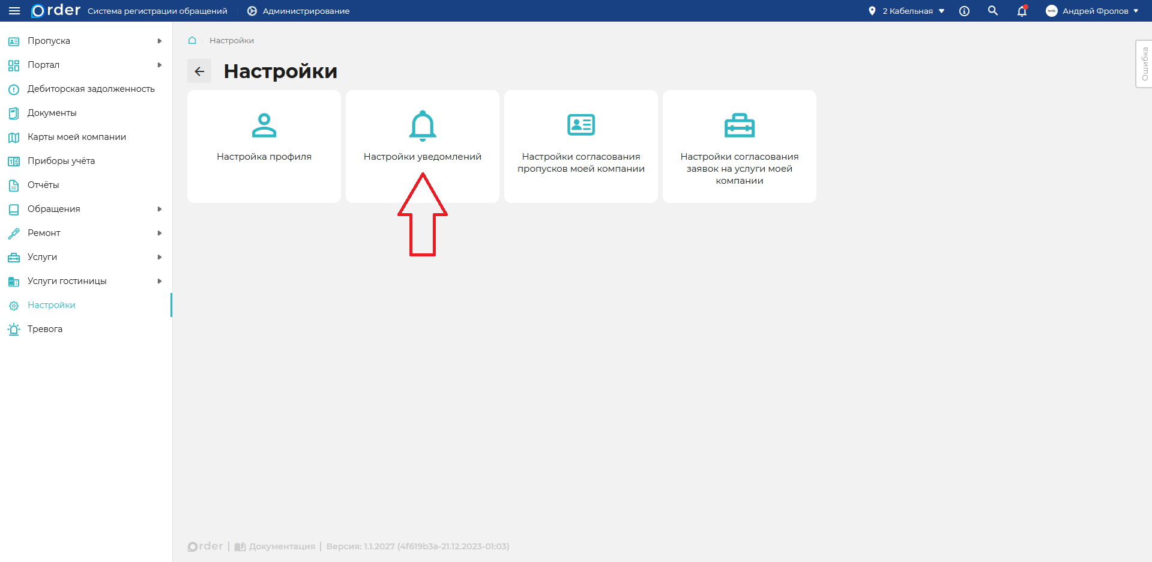Click the home breadcrumb icon
The width and height of the screenshot is (1152, 562).
[192, 40]
